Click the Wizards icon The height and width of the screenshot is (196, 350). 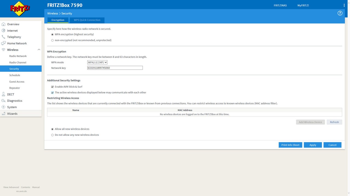pyautogui.click(x=4, y=113)
